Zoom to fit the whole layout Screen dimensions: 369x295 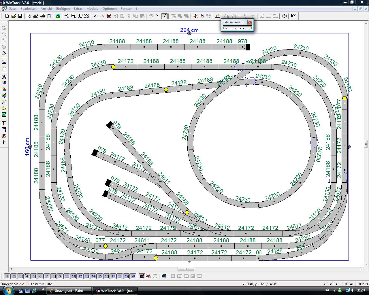pos(87,16)
